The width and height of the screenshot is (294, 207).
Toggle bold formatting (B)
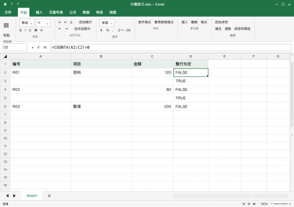21,30
